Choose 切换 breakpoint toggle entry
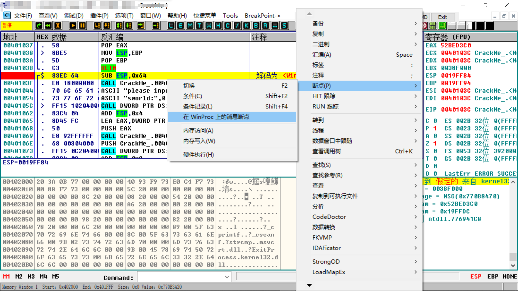The height and width of the screenshot is (291, 518). 232,86
